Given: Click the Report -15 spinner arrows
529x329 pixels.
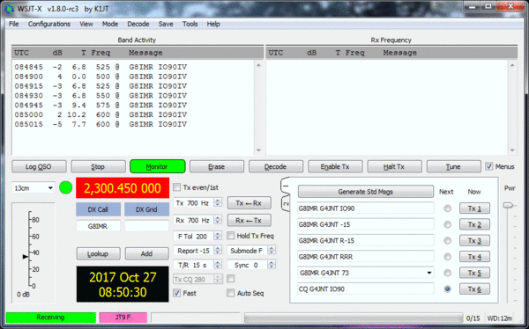Looking at the screenshot, I should pyautogui.click(x=218, y=251).
